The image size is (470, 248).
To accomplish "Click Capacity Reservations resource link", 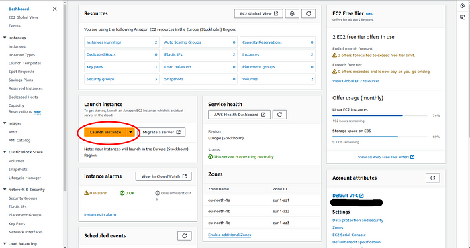I will click(262, 42).
